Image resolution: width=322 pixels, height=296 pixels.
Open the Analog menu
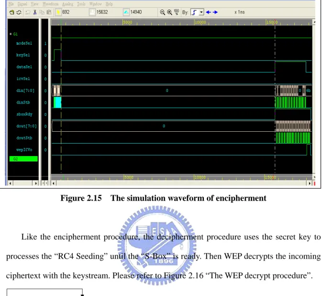[x=67, y=4]
